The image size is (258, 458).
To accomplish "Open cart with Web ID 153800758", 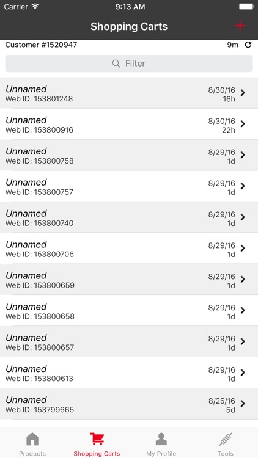I will click(129, 155).
